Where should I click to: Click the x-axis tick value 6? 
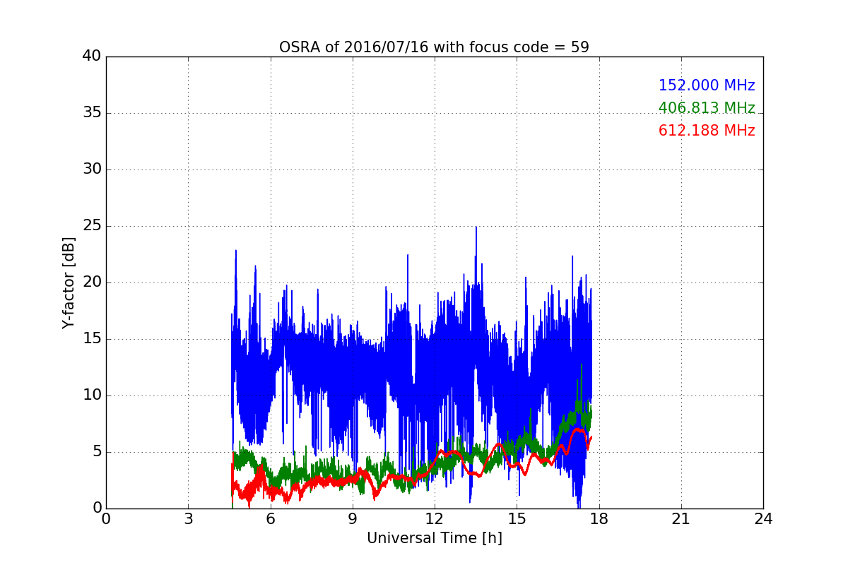click(x=270, y=519)
